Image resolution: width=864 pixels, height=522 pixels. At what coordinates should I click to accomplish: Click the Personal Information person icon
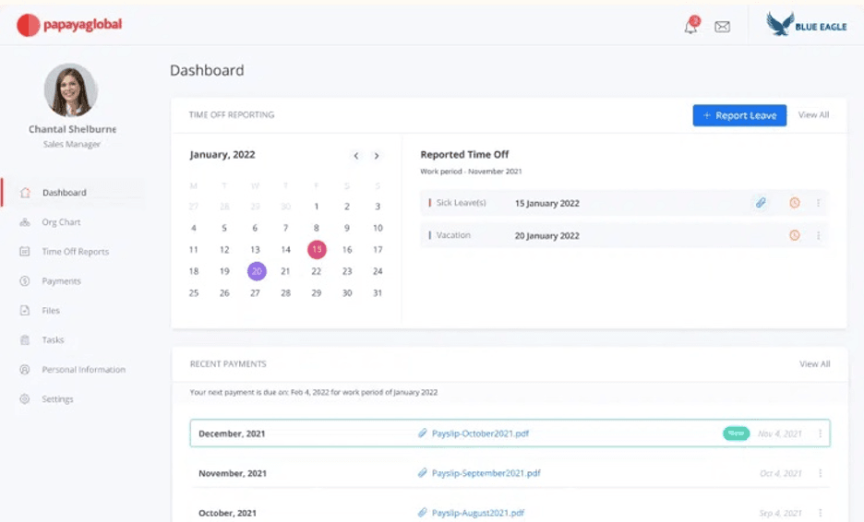[x=25, y=370]
